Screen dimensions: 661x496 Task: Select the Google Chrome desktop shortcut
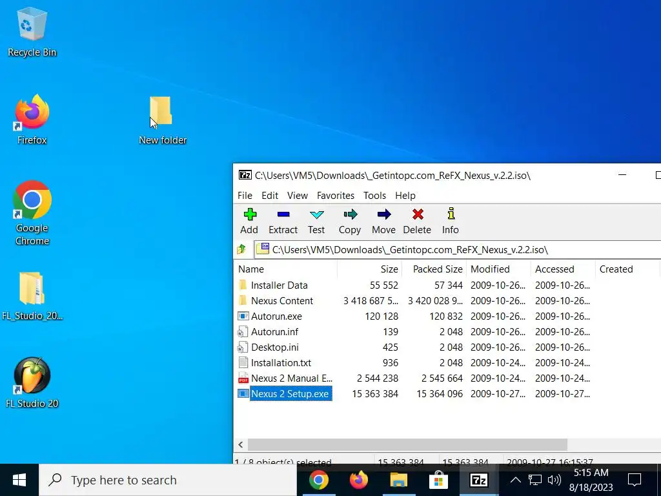coord(32,213)
